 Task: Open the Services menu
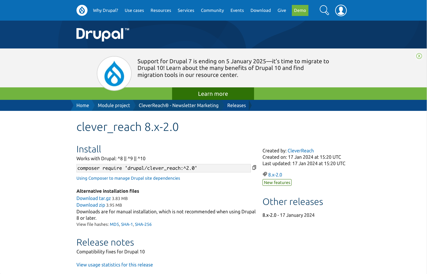click(186, 10)
